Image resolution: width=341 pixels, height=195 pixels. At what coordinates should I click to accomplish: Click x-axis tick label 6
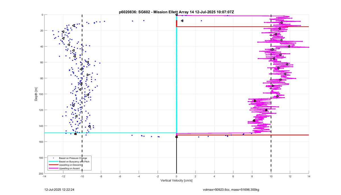[x=233, y=176]
